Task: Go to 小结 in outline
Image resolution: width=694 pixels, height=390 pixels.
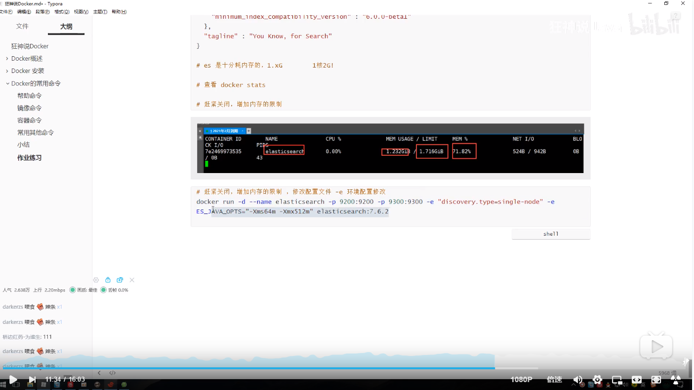Action: 24,145
